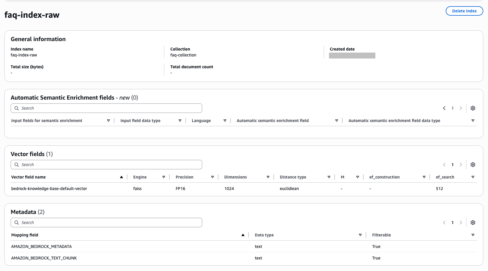Sort by Dimensions column

point(268,177)
